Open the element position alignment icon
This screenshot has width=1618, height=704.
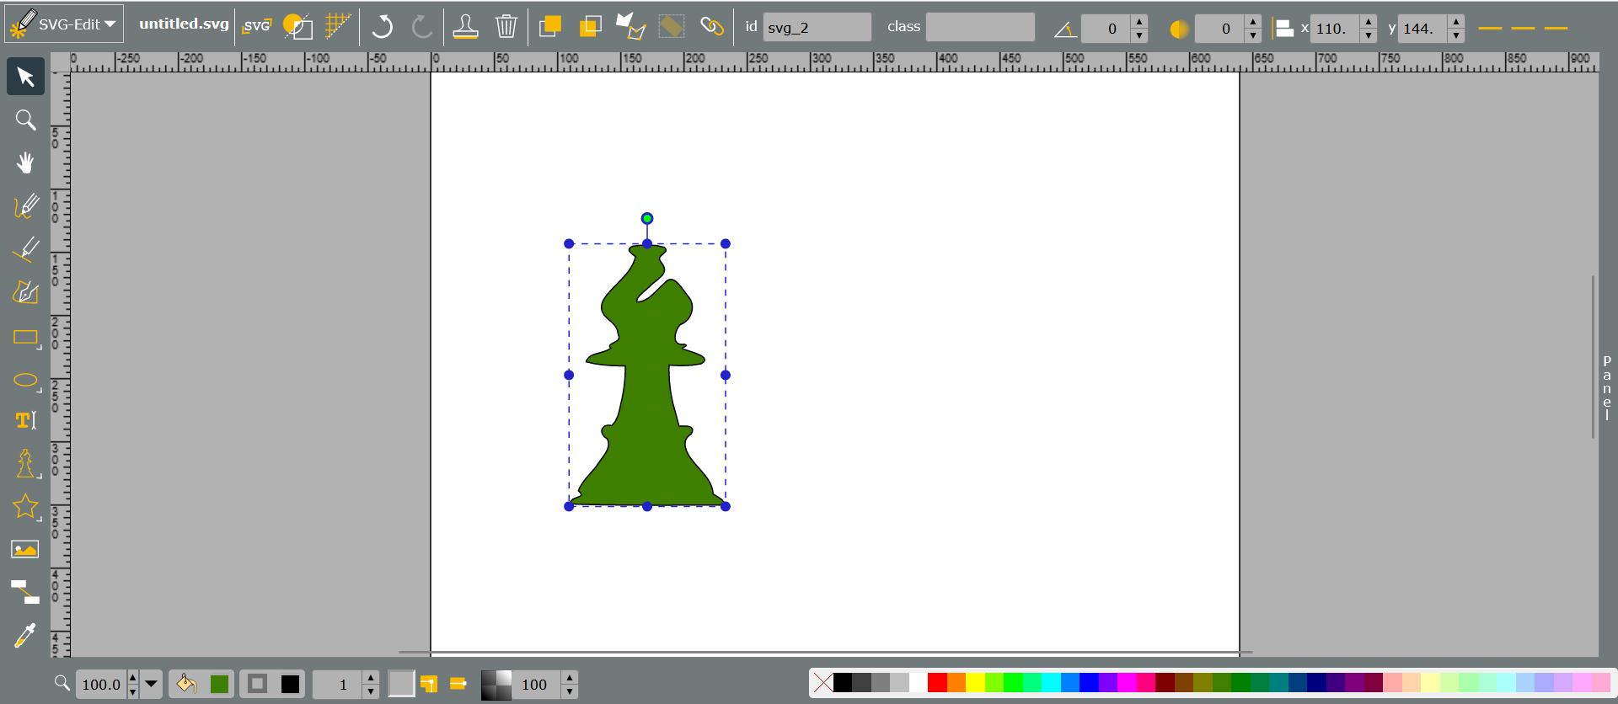click(x=1283, y=29)
